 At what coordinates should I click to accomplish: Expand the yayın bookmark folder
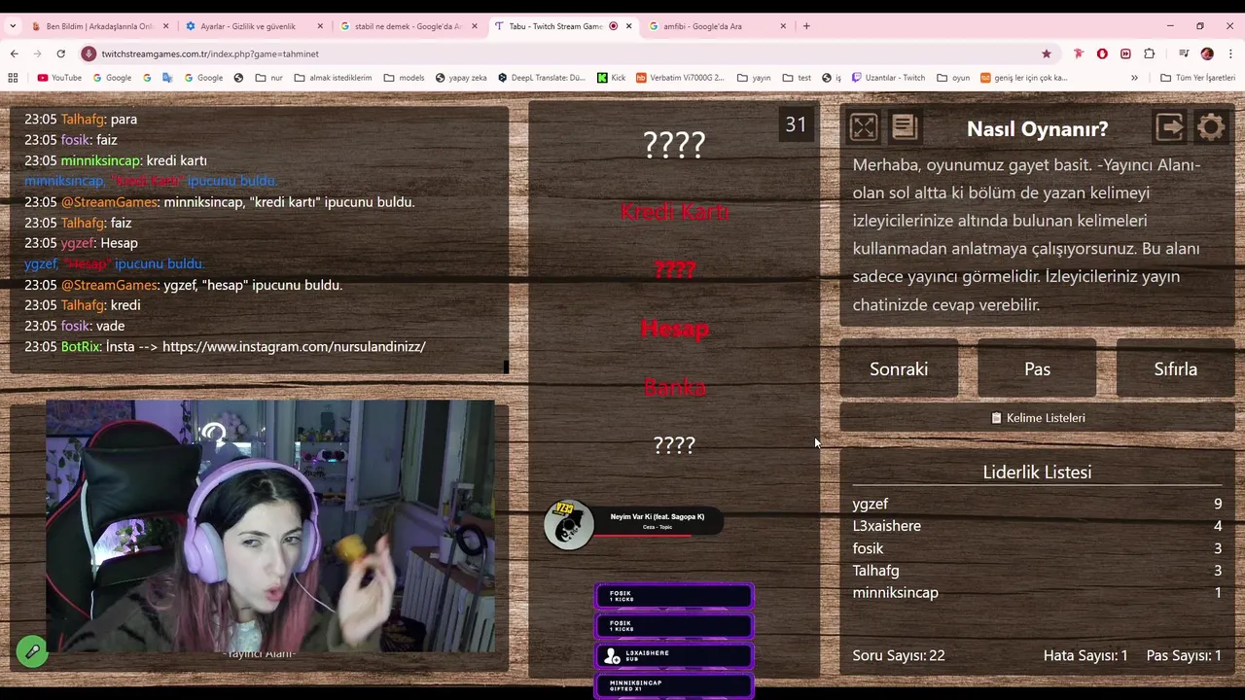point(754,78)
